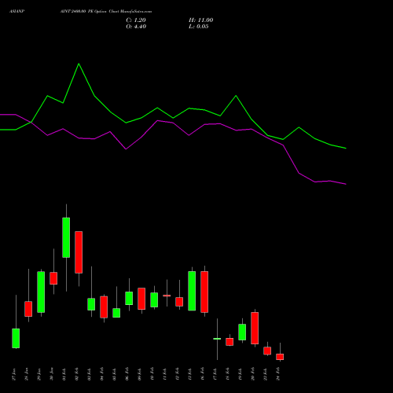The image size is (393, 393).
Task: Click the right end of the purple line
Action: (346, 184)
